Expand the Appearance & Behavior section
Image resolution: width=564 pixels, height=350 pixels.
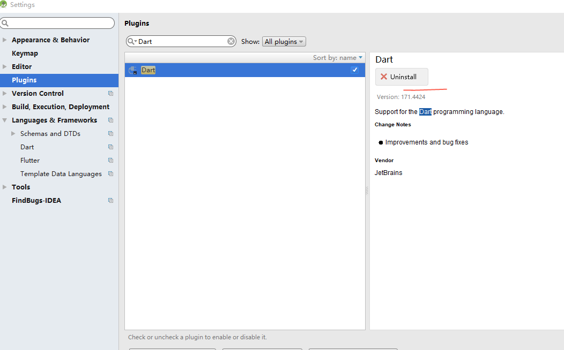(x=5, y=40)
